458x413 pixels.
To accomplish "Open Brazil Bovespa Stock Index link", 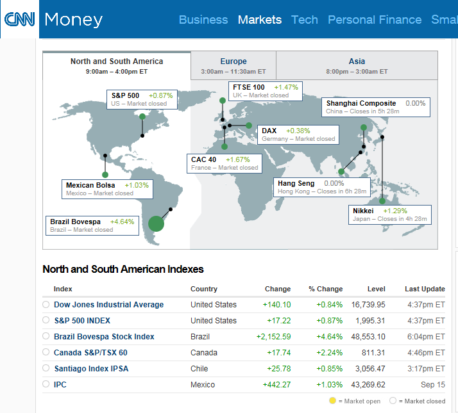I will coord(104,337).
